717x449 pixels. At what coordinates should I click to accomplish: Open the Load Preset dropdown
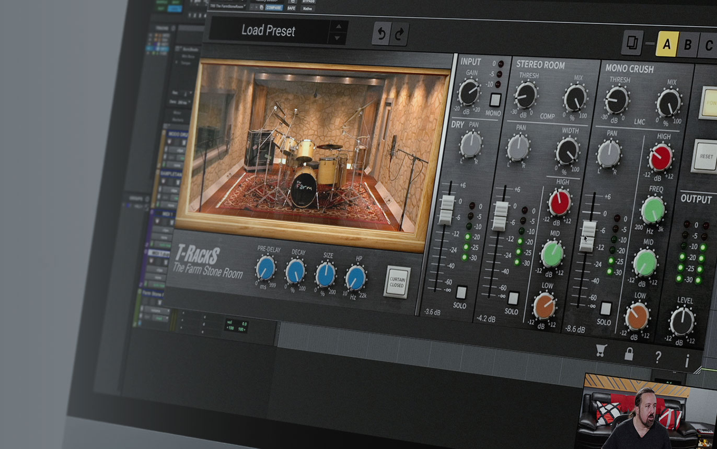(x=269, y=31)
